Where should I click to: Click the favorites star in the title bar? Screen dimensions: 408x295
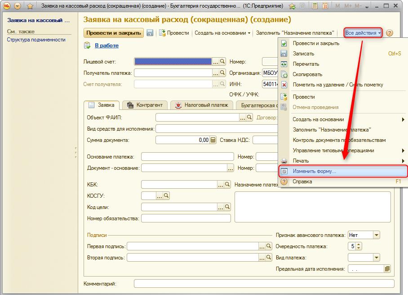[x=30, y=6]
